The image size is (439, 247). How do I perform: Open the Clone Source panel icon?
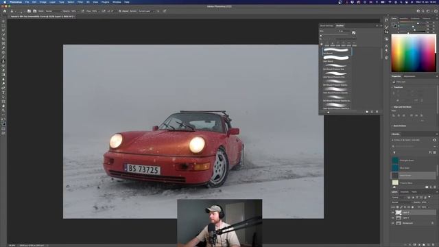35,11
